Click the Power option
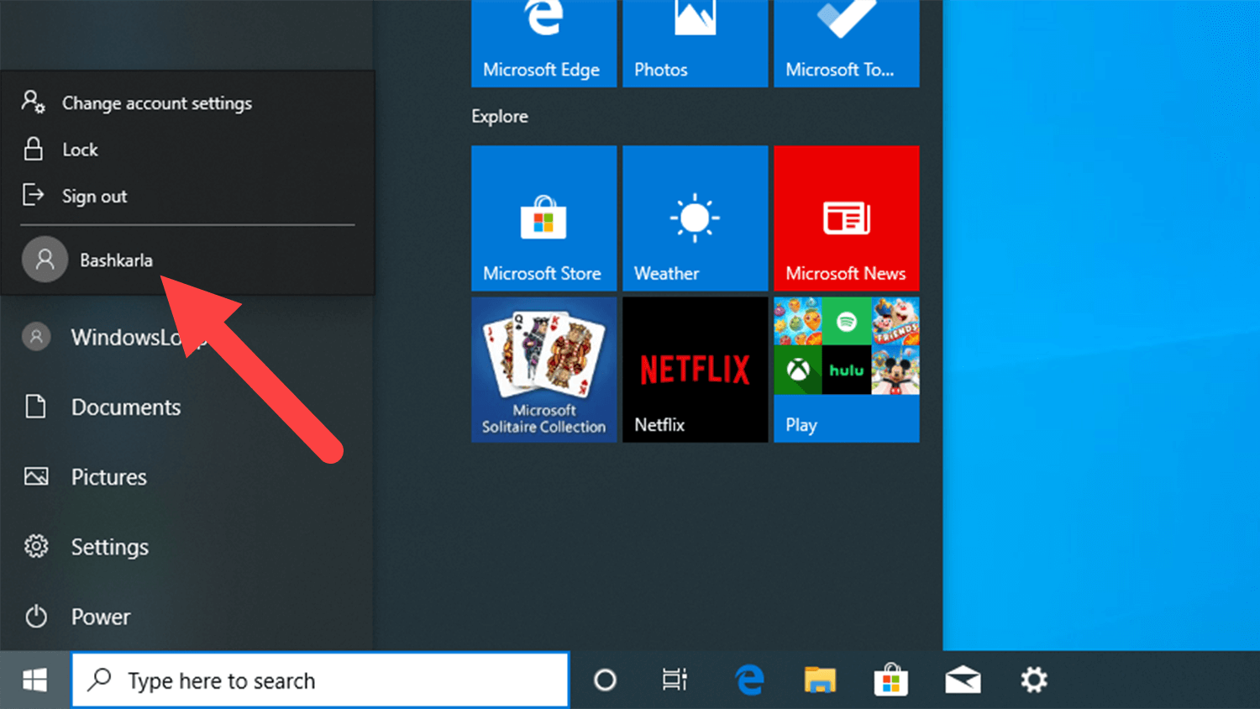This screenshot has height=709, width=1260. pos(100,616)
